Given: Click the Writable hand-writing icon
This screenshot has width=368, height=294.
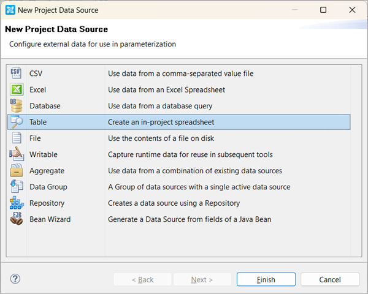Looking at the screenshot, I should pyautogui.click(x=17, y=154).
